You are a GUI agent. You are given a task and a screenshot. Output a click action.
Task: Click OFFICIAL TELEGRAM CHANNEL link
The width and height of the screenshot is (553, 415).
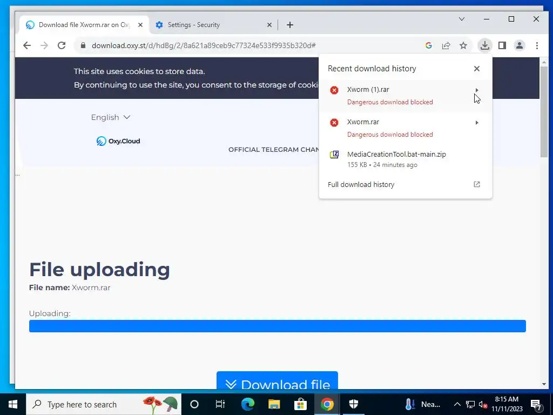tap(274, 150)
